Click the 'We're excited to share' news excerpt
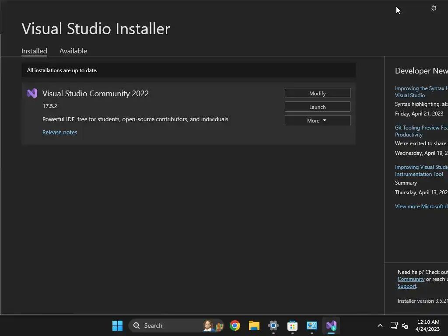The image size is (448, 336). point(420,143)
